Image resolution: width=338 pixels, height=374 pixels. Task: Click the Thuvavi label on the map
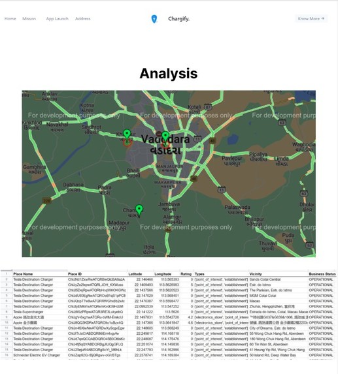[x=267, y=245]
